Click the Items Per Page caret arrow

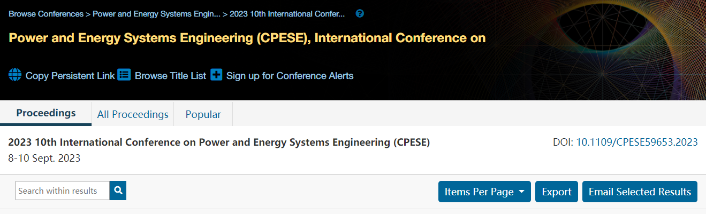[521, 192]
